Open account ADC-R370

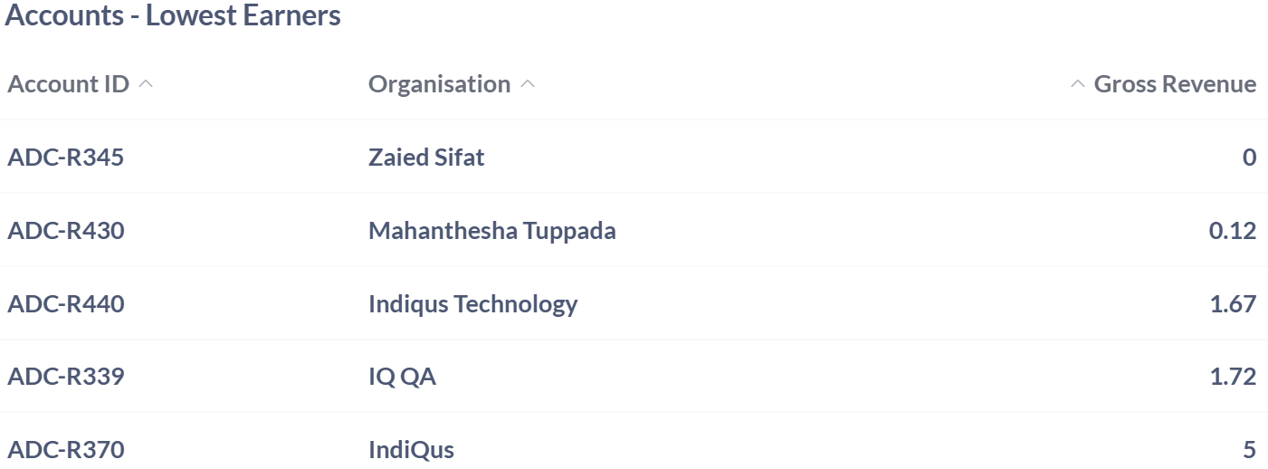coord(65,450)
